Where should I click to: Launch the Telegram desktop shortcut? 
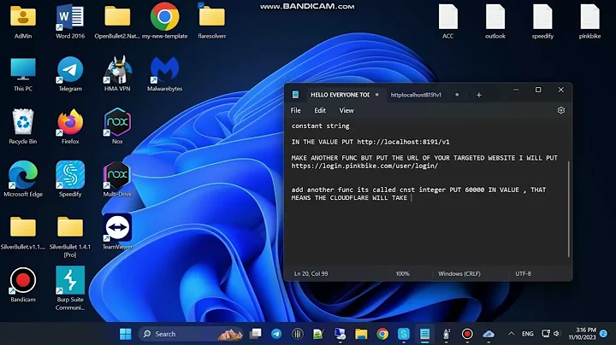click(70, 74)
